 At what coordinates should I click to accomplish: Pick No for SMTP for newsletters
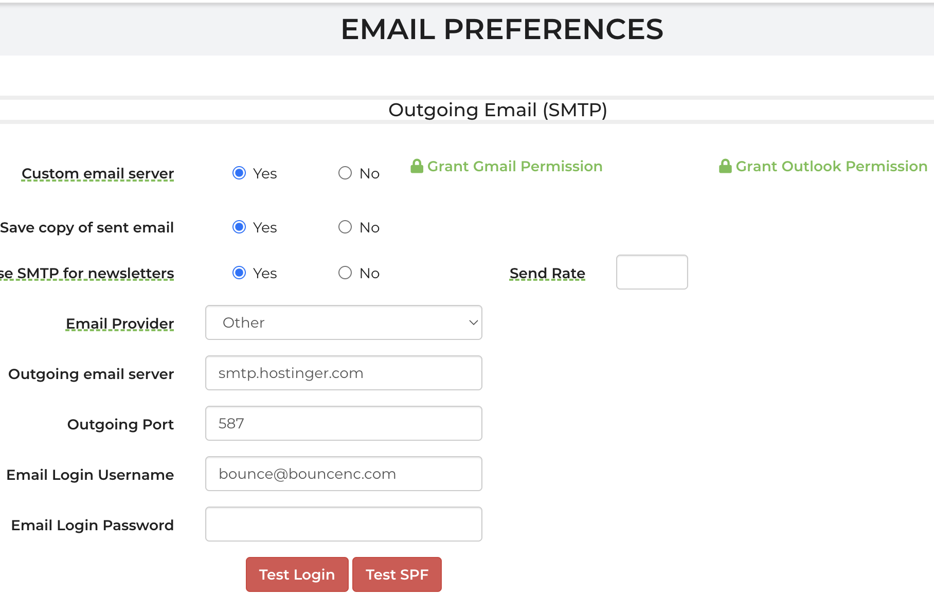(345, 273)
